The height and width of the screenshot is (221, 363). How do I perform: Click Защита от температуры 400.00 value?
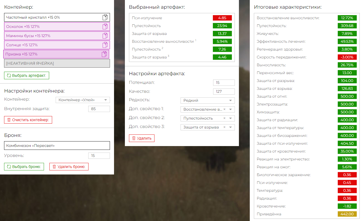point(347,128)
